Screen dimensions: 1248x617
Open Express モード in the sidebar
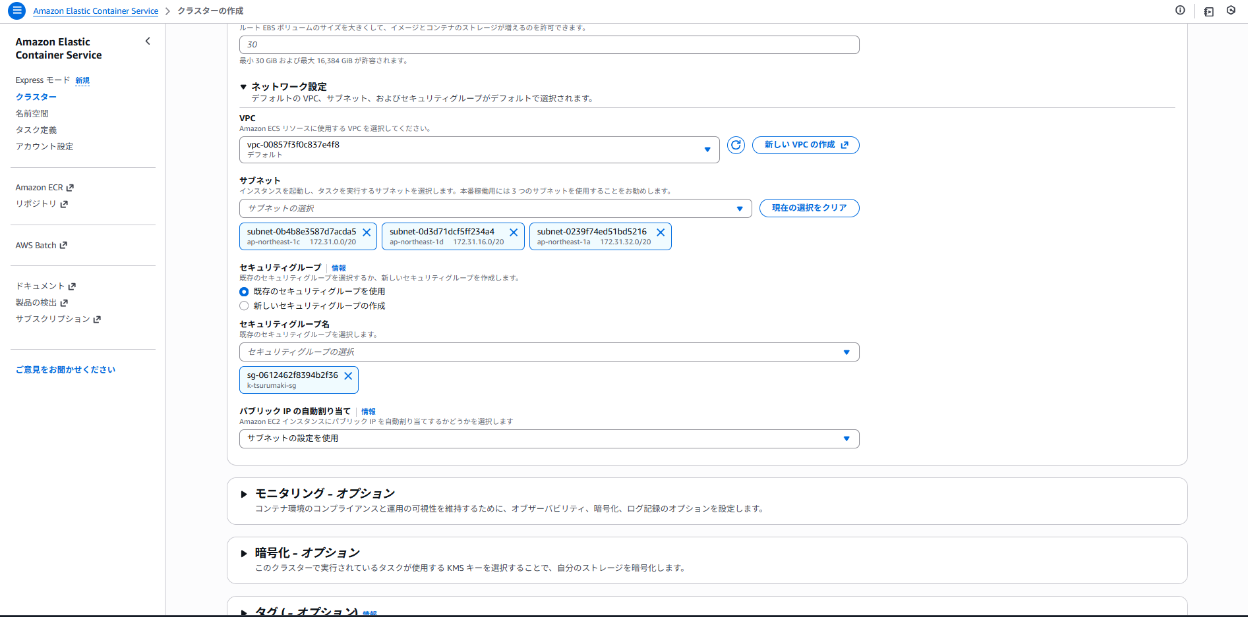coord(43,80)
